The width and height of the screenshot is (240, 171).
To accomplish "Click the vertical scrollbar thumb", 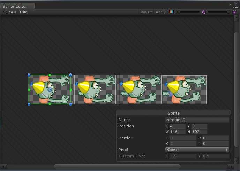I will pos(236,90).
